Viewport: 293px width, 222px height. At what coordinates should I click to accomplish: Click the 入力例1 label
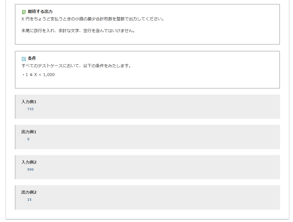pos(29,102)
